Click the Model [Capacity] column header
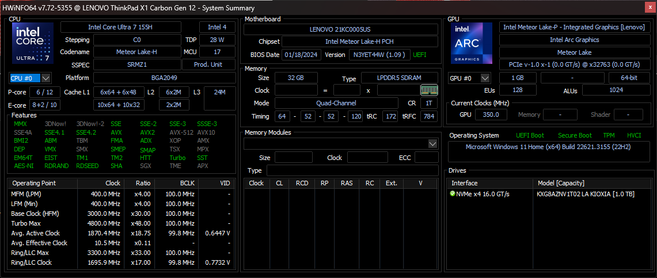The width and height of the screenshot is (657, 278). pyautogui.click(x=593, y=184)
